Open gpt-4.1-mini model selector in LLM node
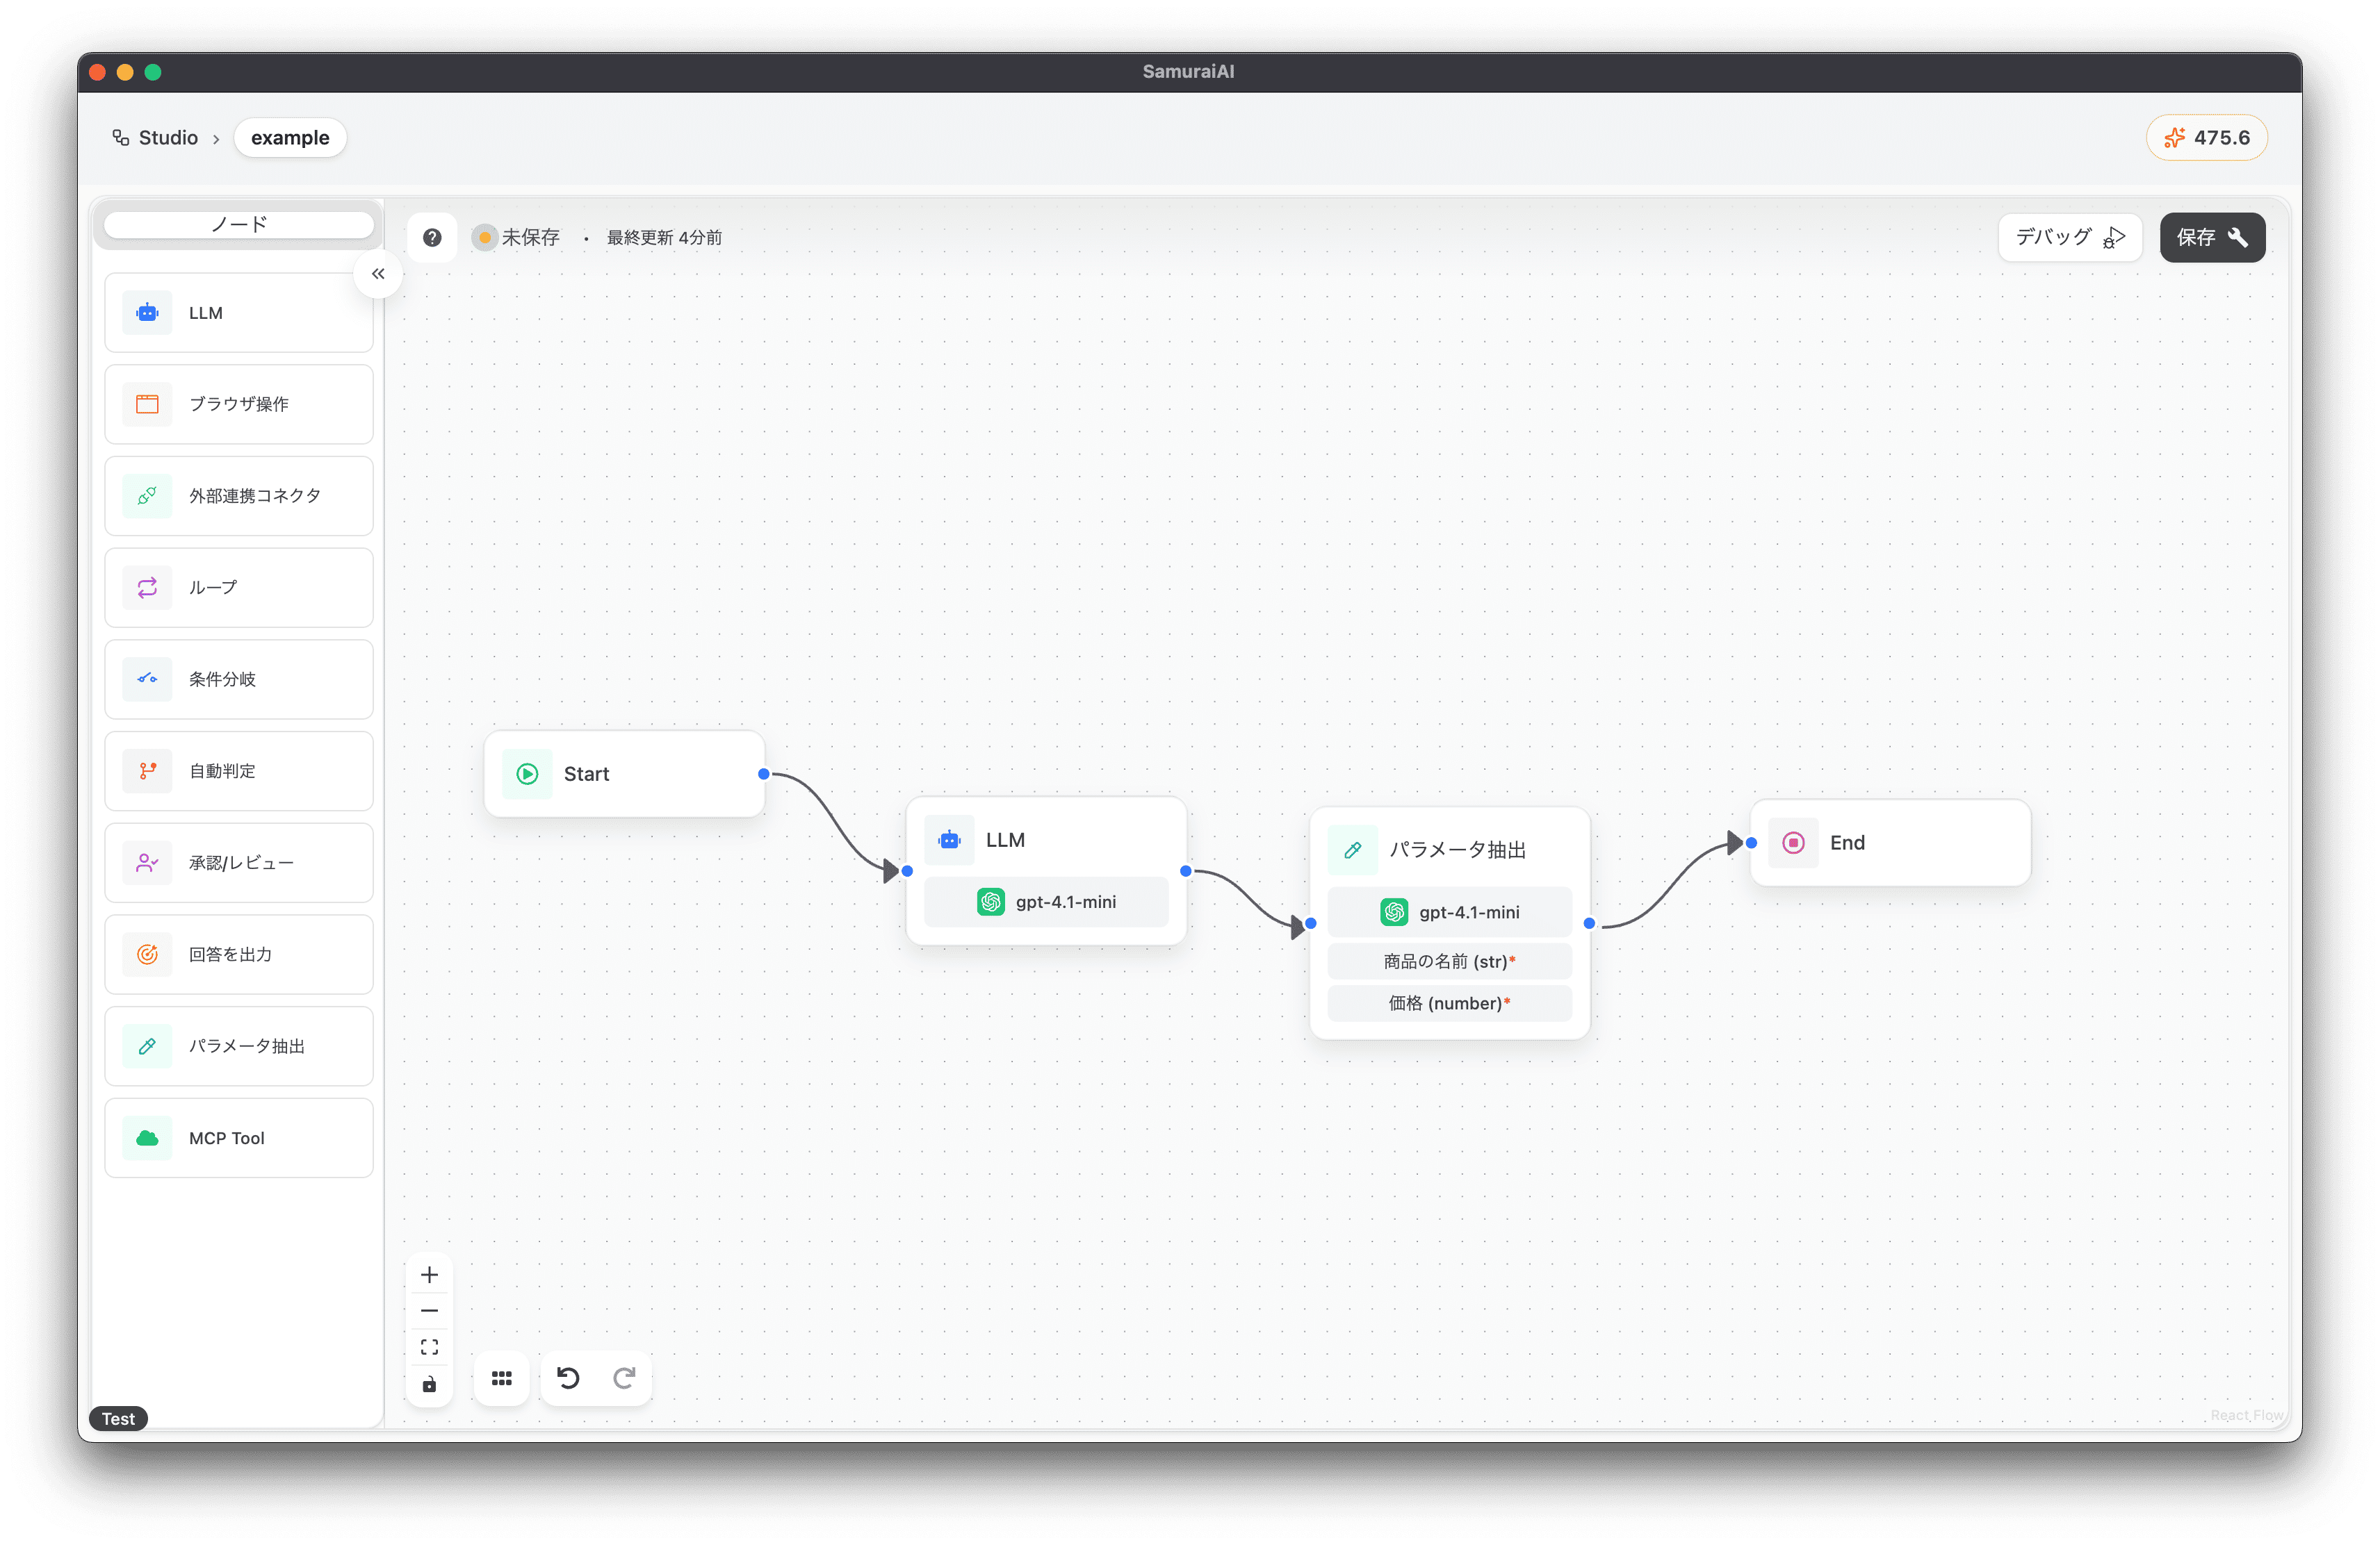Screen dimensions: 2380x1545 click(x=1046, y=902)
